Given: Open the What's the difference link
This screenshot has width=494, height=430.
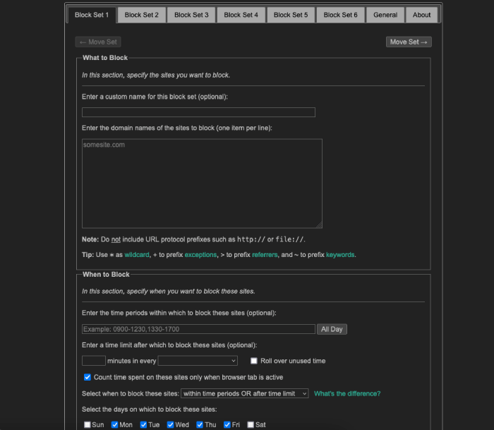Looking at the screenshot, I should (x=347, y=393).
